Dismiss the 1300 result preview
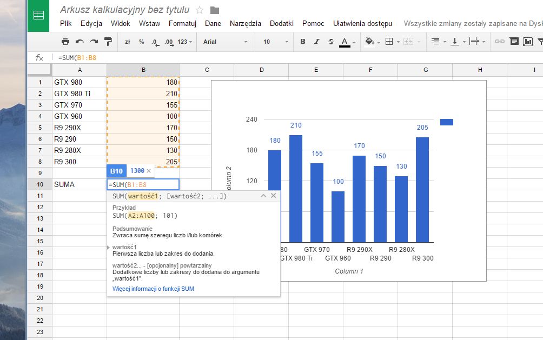Viewport: 543px width, 340px height. coord(149,171)
